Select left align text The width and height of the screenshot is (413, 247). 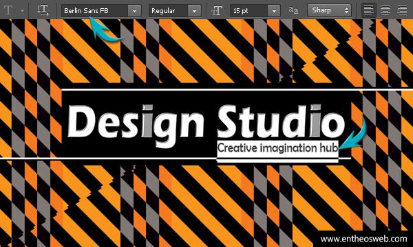(x=368, y=10)
